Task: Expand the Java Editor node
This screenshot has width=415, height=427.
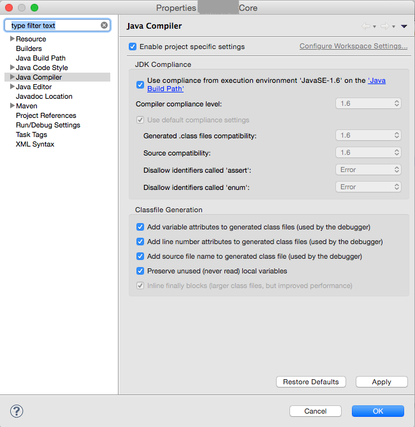Action: coord(12,87)
